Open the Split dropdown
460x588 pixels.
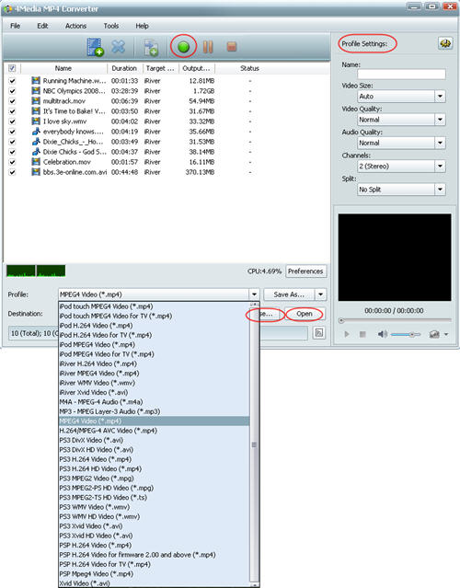click(x=440, y=190)
